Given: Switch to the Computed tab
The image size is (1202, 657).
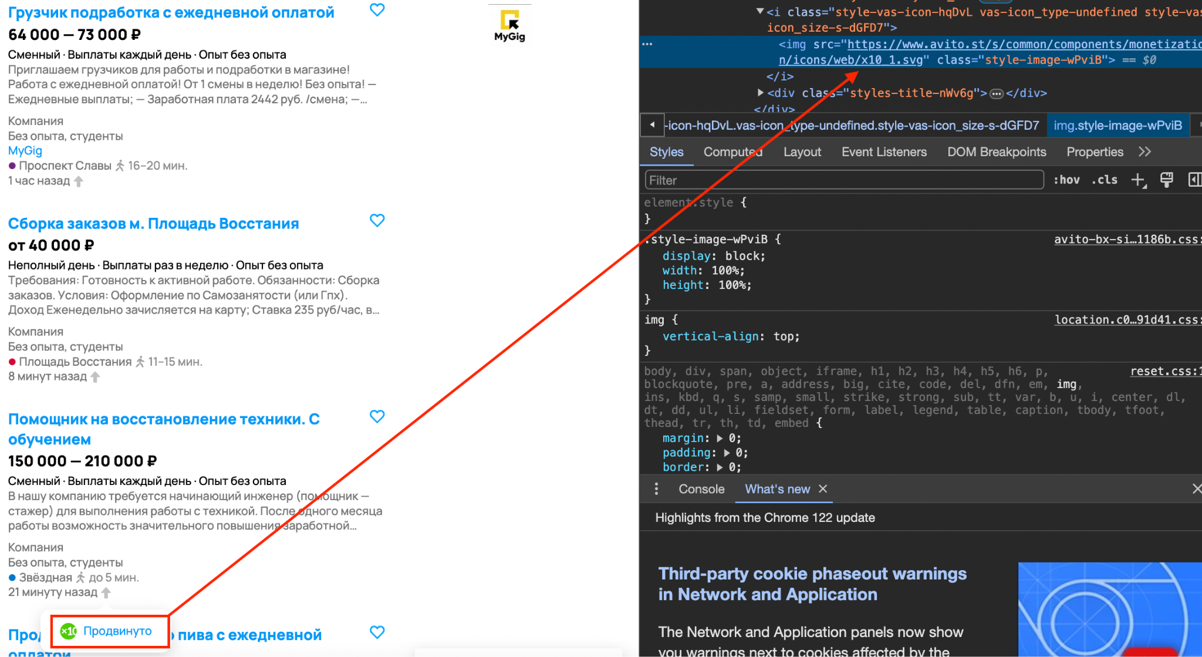Looking at the screenshot, I should 732,152.
